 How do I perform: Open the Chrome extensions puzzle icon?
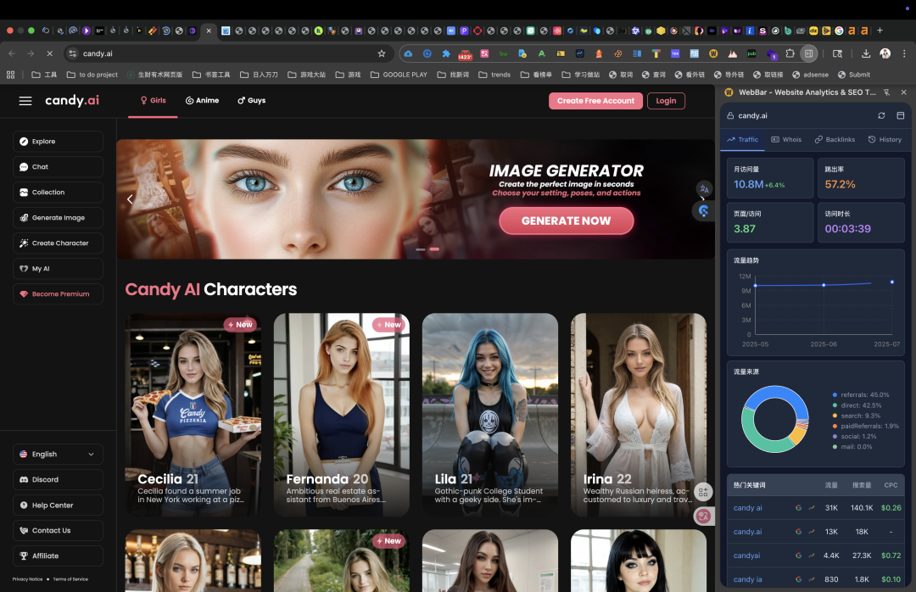tap(790, 53)
